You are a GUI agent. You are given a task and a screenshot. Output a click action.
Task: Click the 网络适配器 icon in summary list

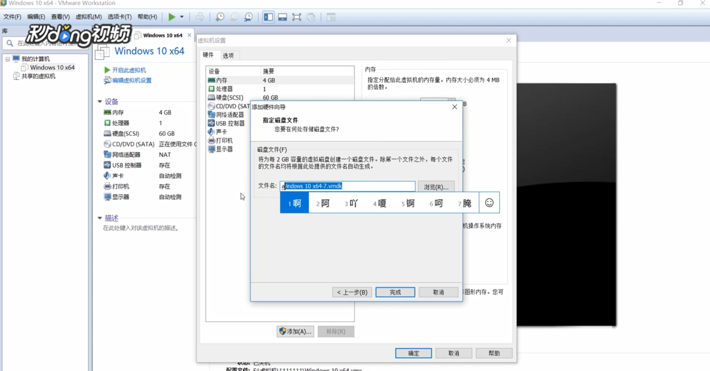point(107,155)
